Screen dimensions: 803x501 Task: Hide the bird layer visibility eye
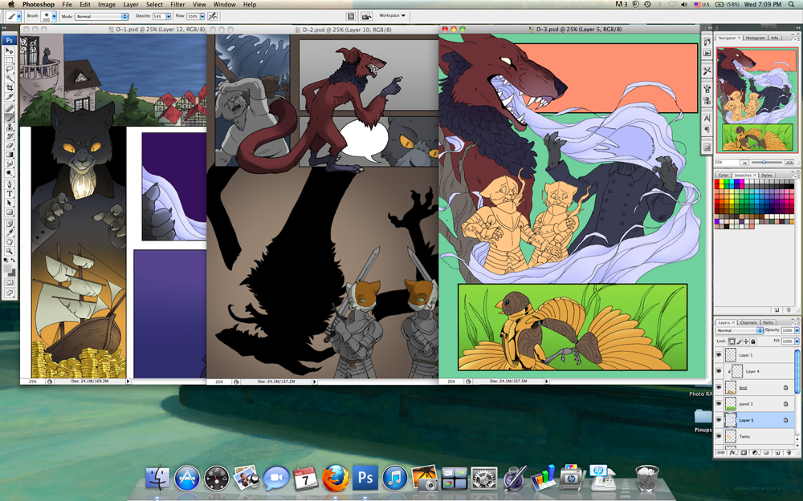click(719, 387)
